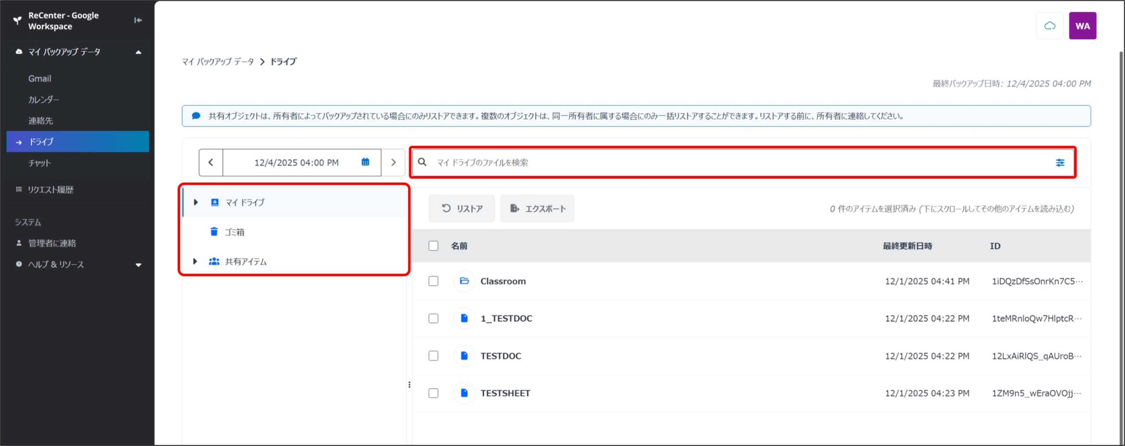This screenshot has height=446, width=1125.
Task: Expand the マイ ドライブ tree node
Action: tap(196, 202)
